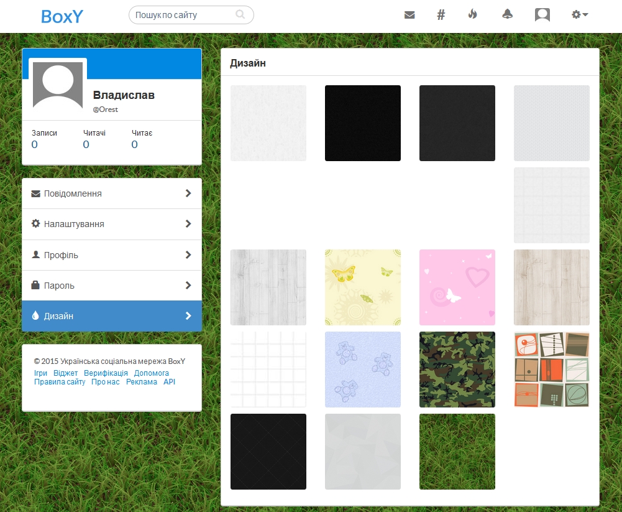Open Налаштування menu item
This screenshot has height=512, width=622.
[74, 224]
